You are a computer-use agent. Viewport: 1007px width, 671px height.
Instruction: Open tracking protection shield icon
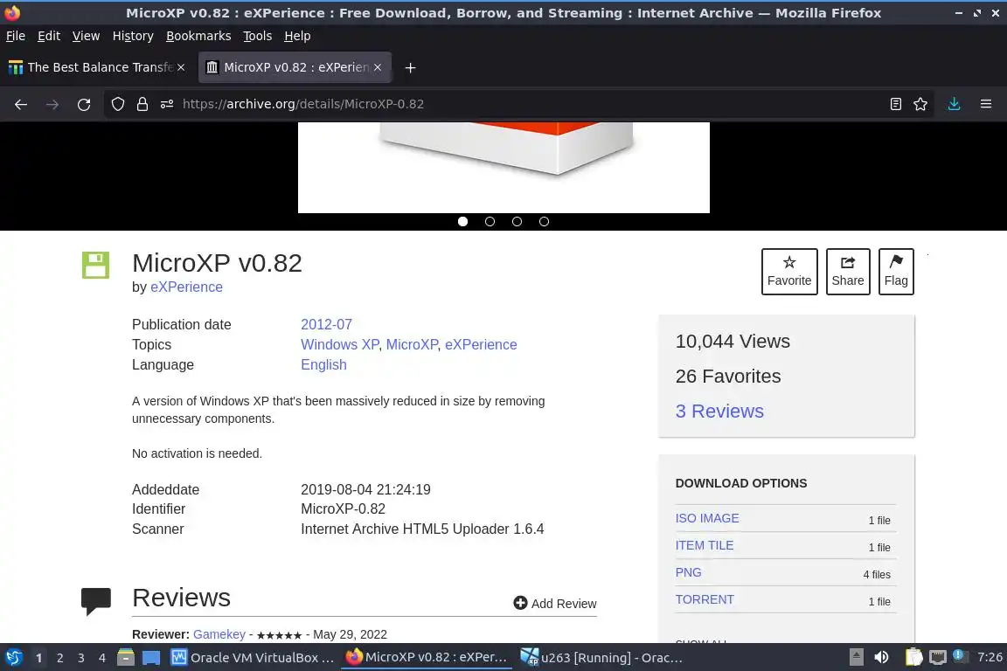(117, 104)
